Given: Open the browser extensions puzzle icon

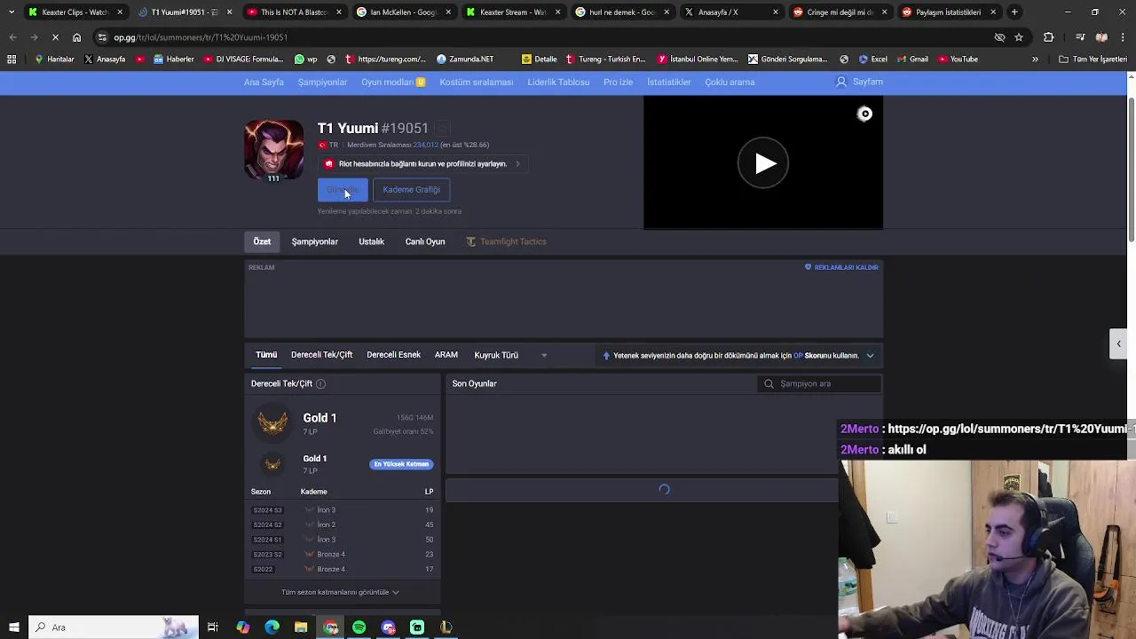Looking at the screenshot, I should pos(1049,37).
